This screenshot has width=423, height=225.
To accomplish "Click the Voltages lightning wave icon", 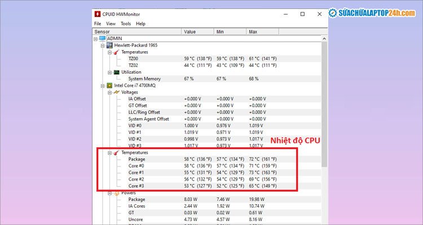I will 116,92.
